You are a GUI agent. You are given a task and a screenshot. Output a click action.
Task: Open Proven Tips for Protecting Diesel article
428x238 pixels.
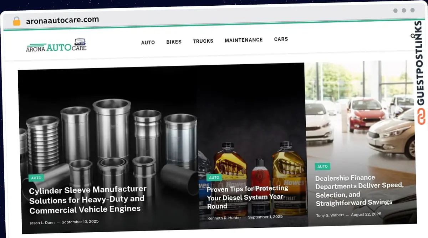coord(248,197)
